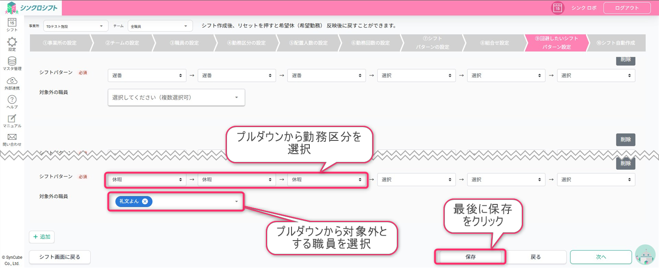Open the マニュアル document icon
This screenshot has height=268, width=659.
(x=12, y=121)
